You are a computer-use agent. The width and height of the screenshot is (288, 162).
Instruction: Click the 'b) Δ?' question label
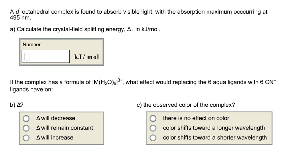coord(17,105)
